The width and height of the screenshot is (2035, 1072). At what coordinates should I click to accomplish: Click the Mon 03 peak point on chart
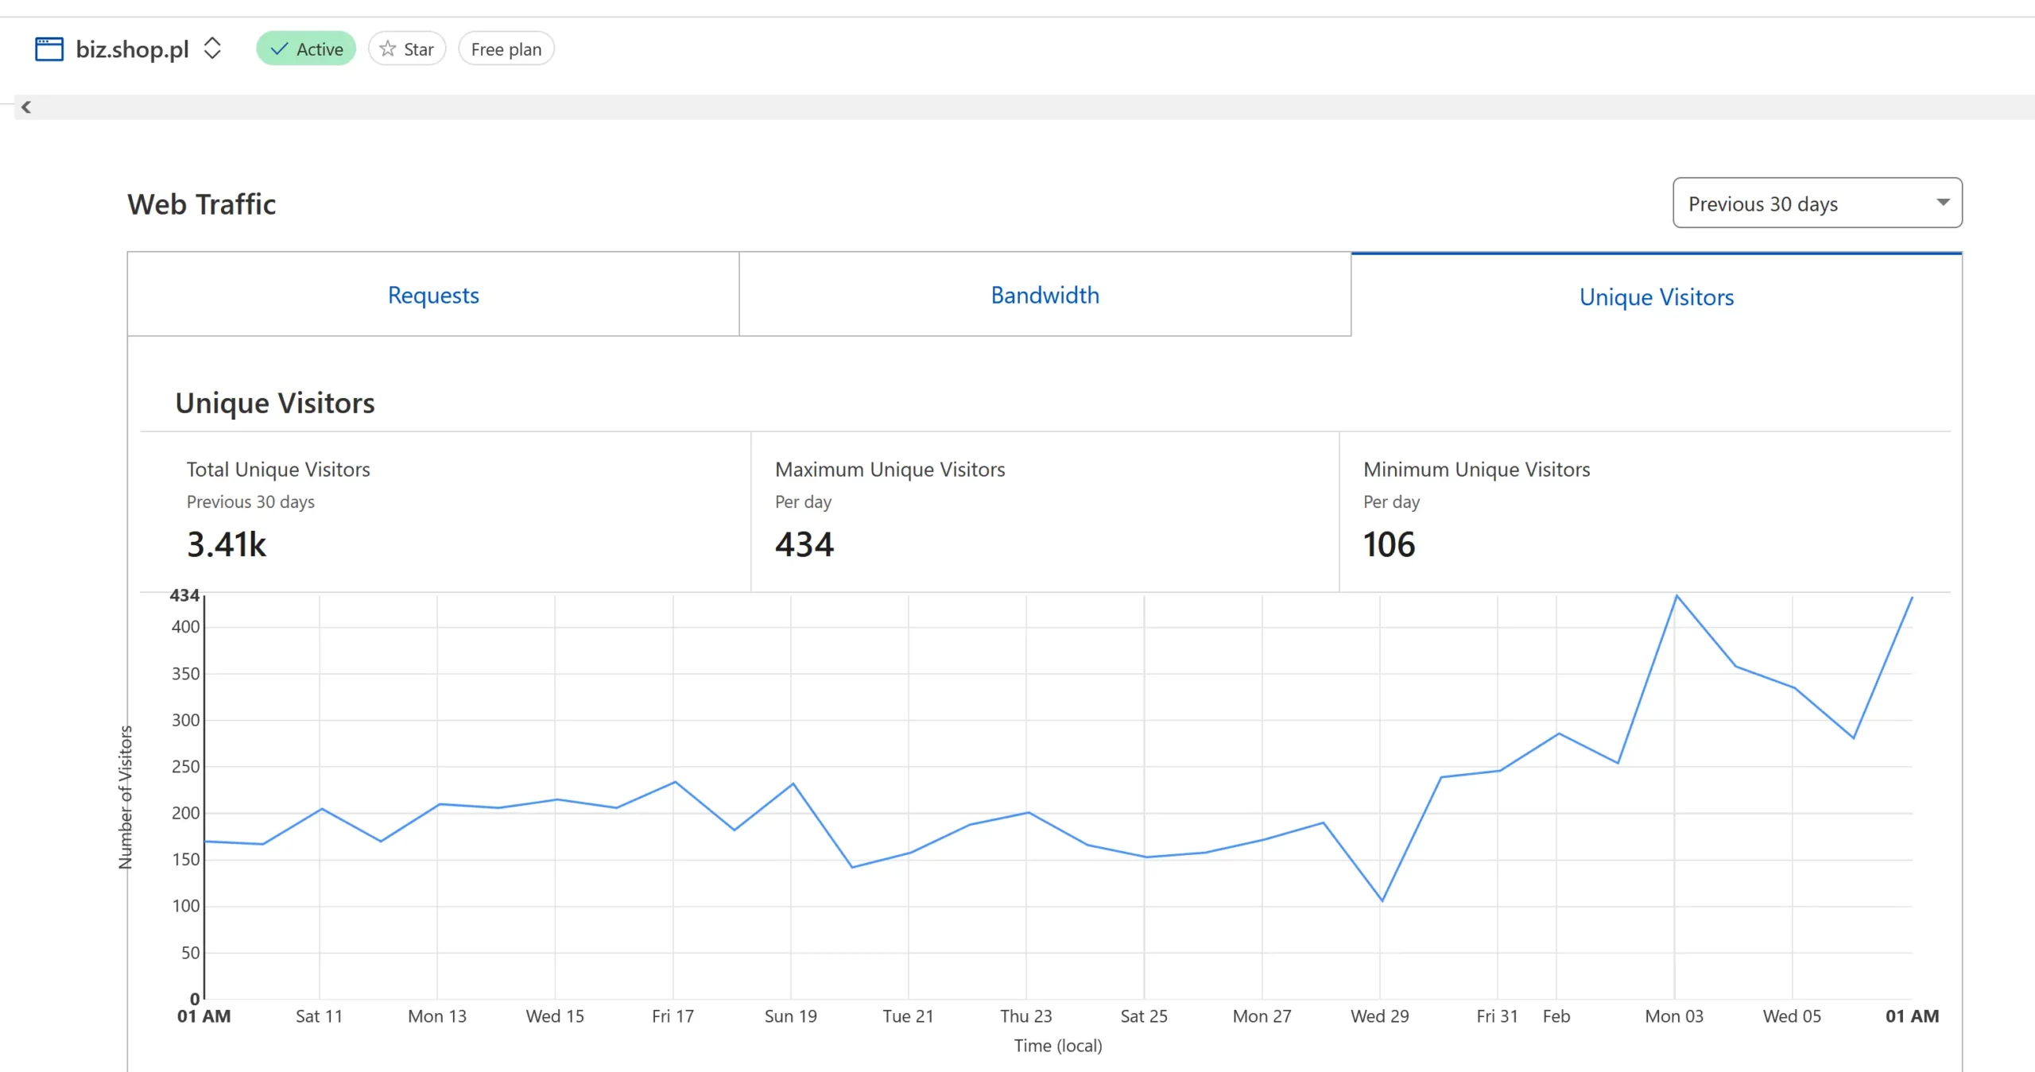pos(1676,596)
